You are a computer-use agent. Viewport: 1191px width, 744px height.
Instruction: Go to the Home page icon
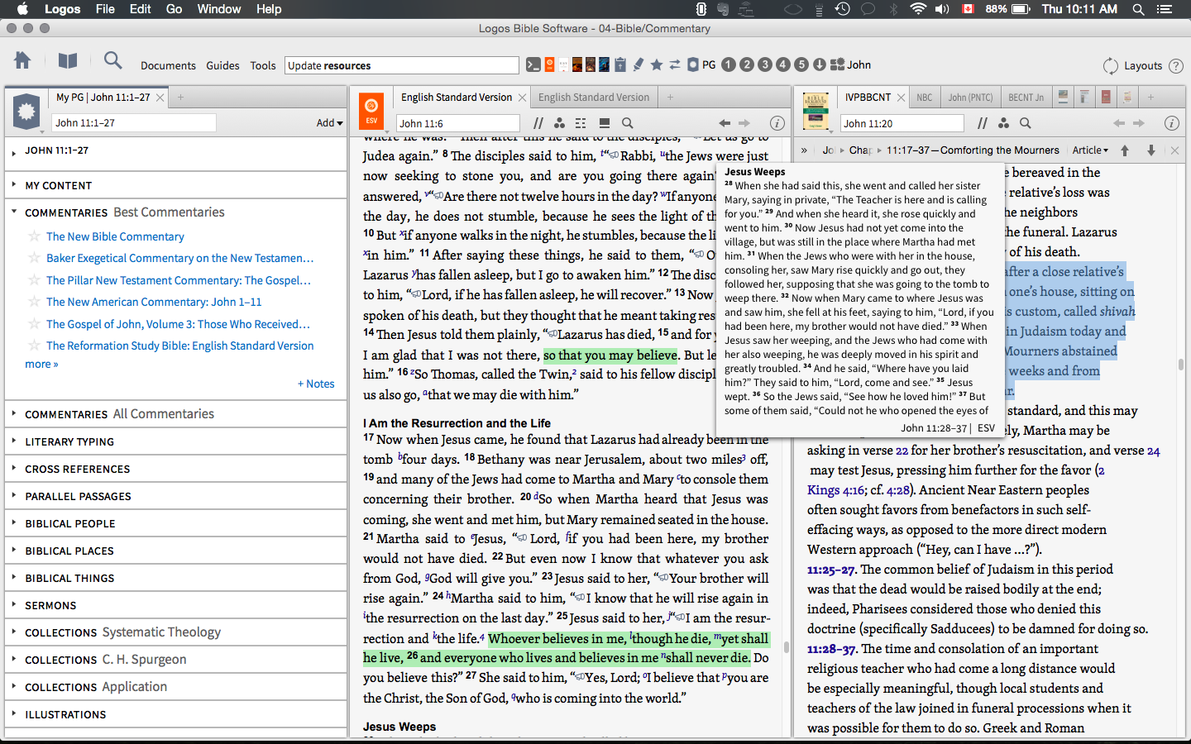pyautogui.click(x=22, y=60)
